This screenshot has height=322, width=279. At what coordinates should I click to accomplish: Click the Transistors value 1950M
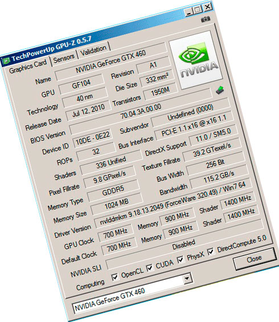[x=161, y=92]
